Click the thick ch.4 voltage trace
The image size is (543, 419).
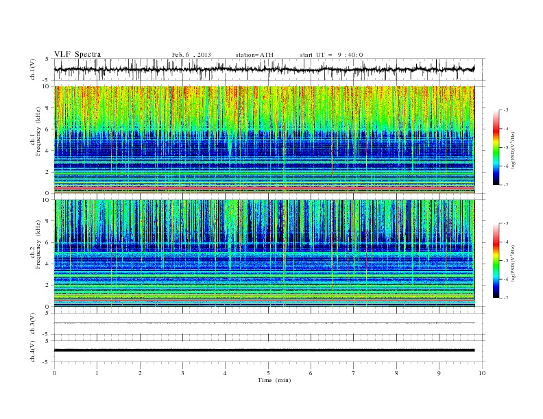pyautogui.click(x=264, y=351)
